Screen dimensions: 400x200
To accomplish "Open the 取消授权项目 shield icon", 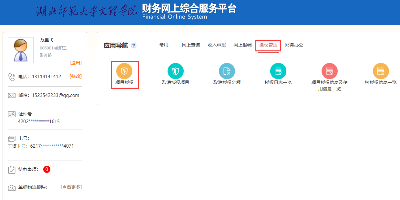I will 175,71.
